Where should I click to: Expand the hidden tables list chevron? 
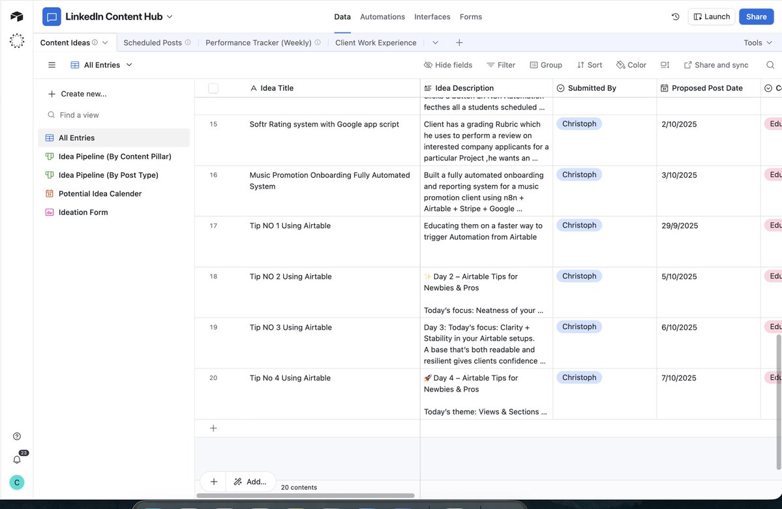436,42
